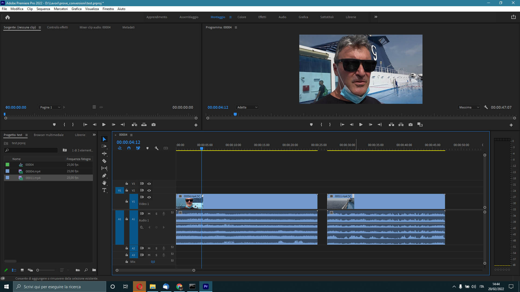Switch to Audio workspace
This screenshot has width=520, height=292.
click(282, 17)
